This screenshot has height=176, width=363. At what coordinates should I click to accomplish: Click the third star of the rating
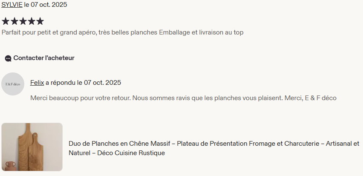(x=23, y=21)
